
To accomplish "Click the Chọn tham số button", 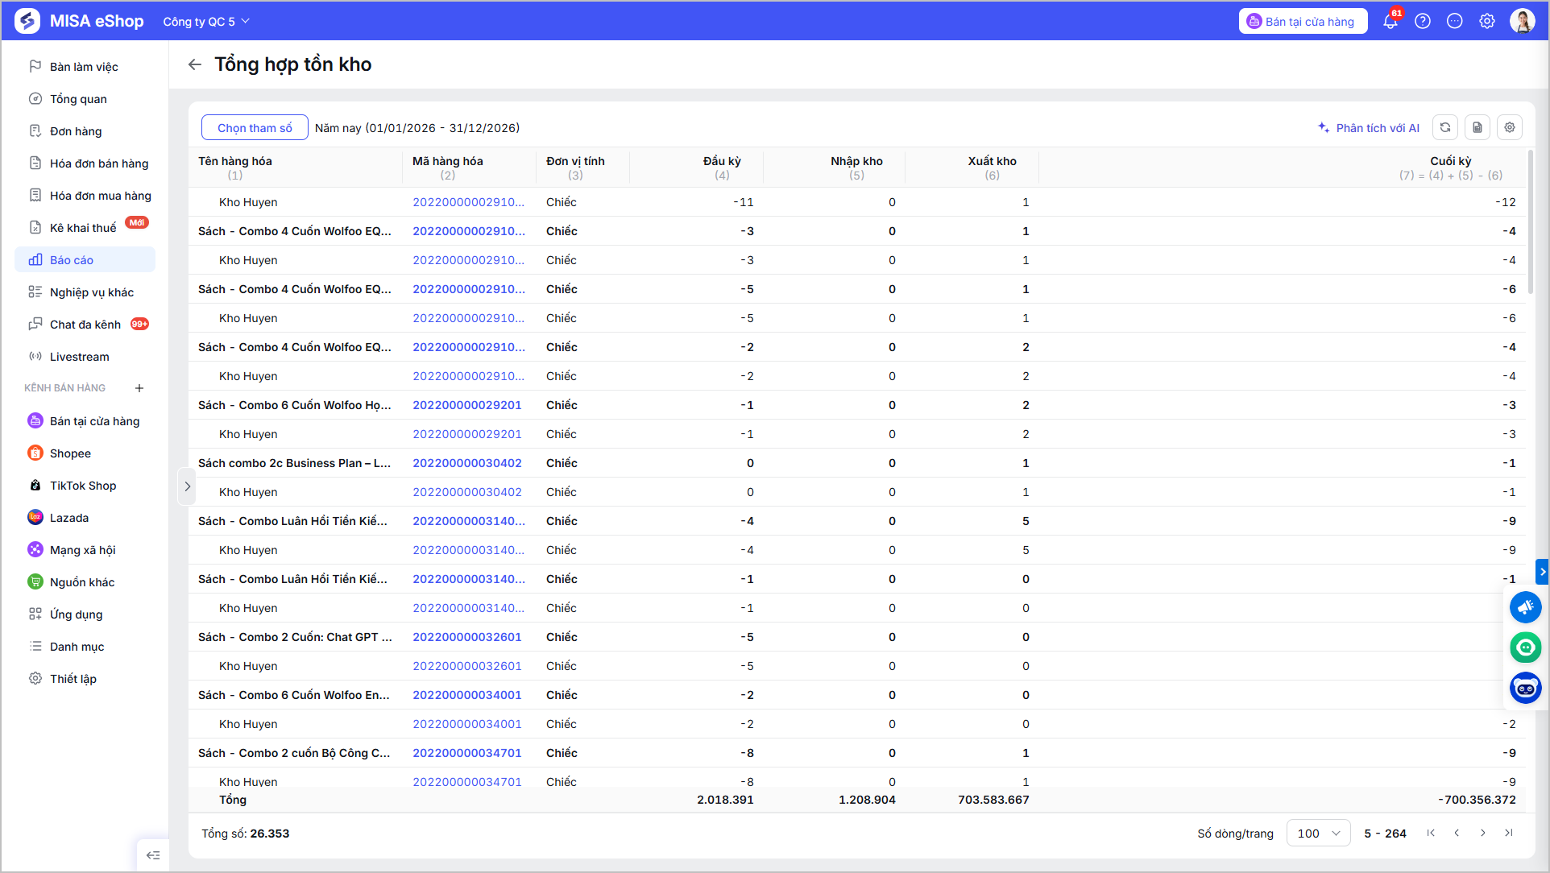I will [x=255, y=128].
